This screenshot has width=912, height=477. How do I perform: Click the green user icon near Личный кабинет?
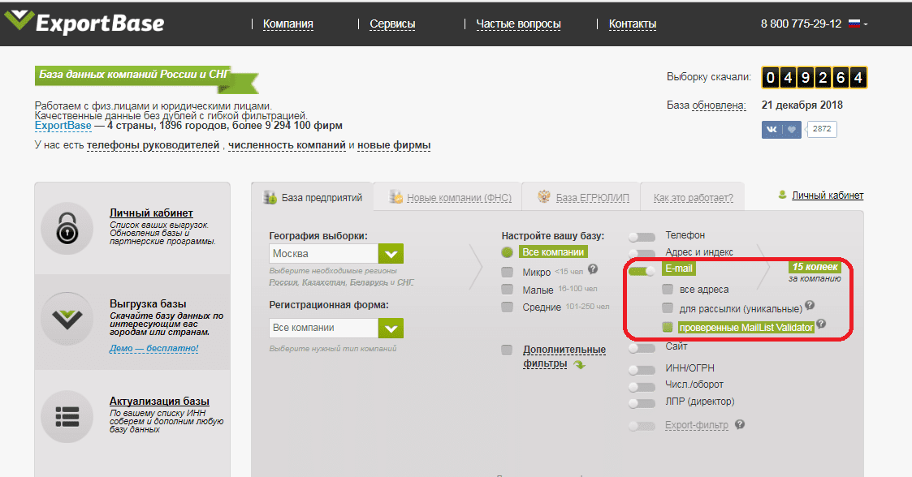(x=782, y=195)
